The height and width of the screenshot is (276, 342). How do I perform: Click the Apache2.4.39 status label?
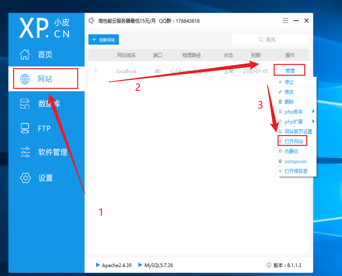pyautogui.click(x=117, y=265)
